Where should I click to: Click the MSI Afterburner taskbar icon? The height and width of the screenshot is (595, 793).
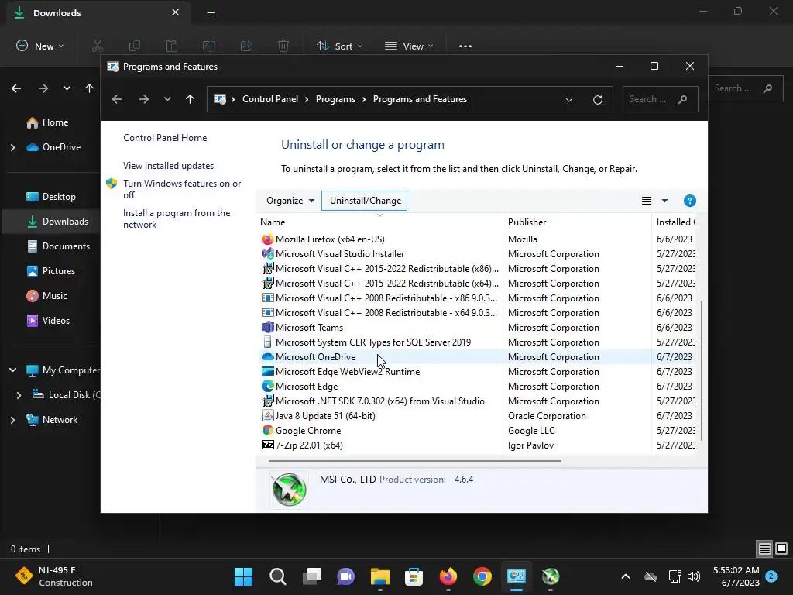pyautogui.click(x=551, y=576)
